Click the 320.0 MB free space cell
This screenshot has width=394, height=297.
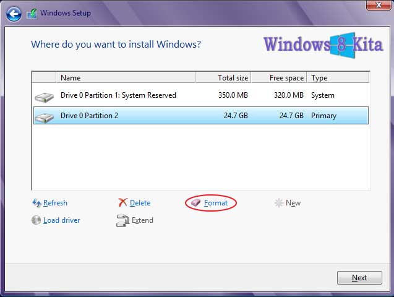(289, 95)
